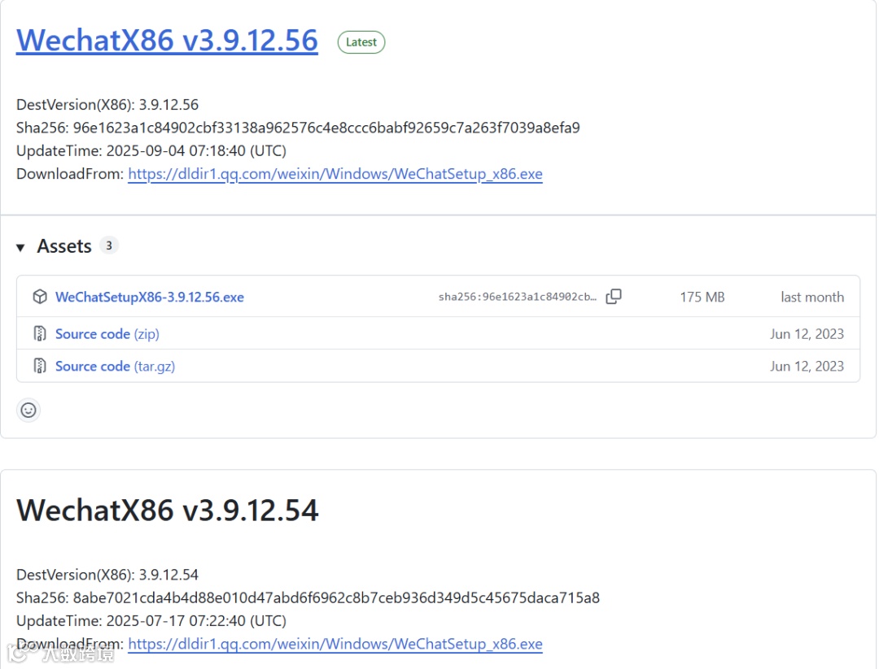Click Jun 12, 2023 date in zip row
Image resolution: width=879 pixels, height=669 pixels.
[x=807, y=333]
